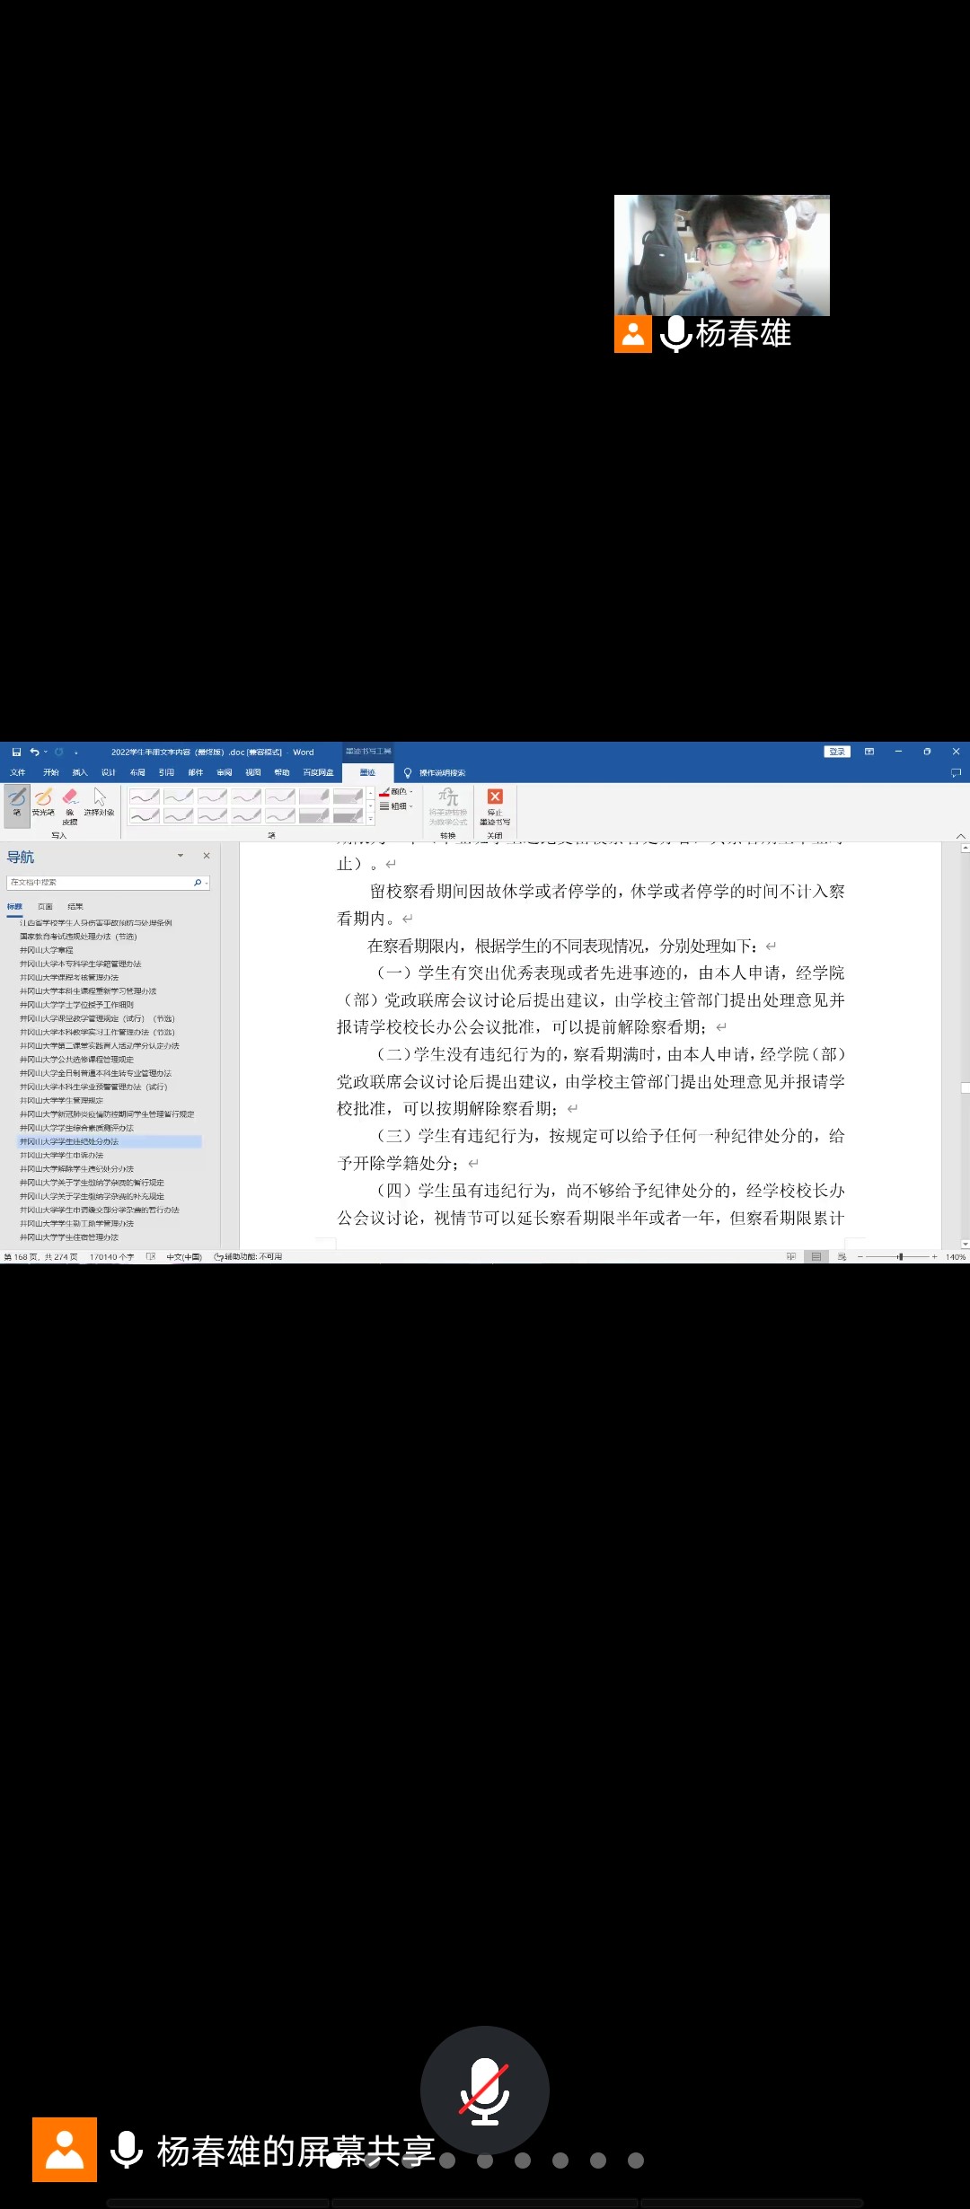
Task: Select the 荧光笔 highlighter tool
Action: (43, 801)
